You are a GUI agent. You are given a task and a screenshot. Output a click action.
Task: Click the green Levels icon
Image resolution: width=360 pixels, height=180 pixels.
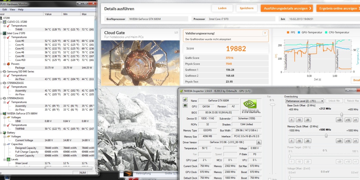(x=9, y=159)
